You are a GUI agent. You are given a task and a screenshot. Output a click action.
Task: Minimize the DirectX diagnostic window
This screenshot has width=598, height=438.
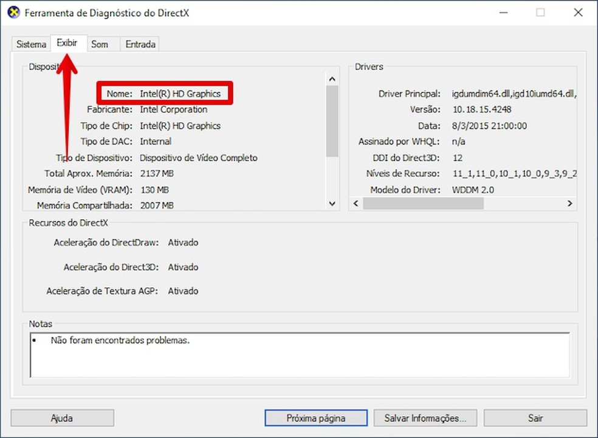point(503,12)
